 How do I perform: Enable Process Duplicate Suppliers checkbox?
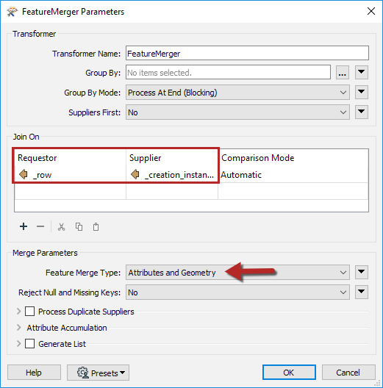pyautogui.click(x=29, y=312)
